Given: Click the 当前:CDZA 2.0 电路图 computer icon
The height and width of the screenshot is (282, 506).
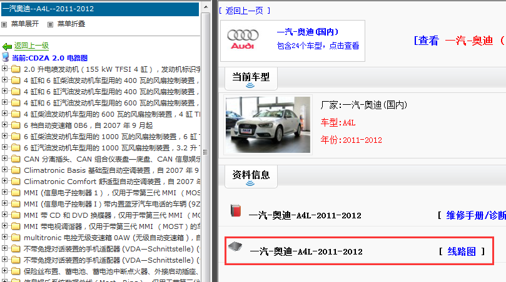Looking at the screenshot, I should [5, 57].
